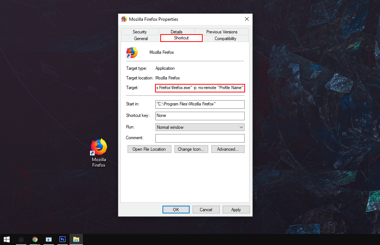The height and width of the screenshot is (245, 380).
Task: Open the Windows Start menu
Action: (7, 239)
